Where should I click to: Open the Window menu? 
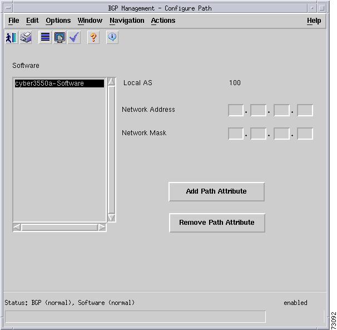pos(90,21)
